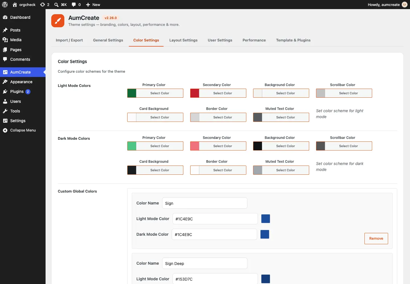The width and height of the screenshot is (410, 284).
Task: Click the Color Name field containing Sign Deep
Action: pos(205,263)
